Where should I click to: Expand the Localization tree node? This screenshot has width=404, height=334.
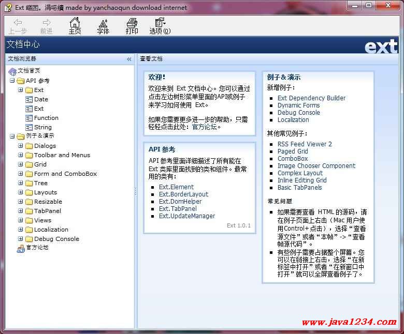click(21, 230)
